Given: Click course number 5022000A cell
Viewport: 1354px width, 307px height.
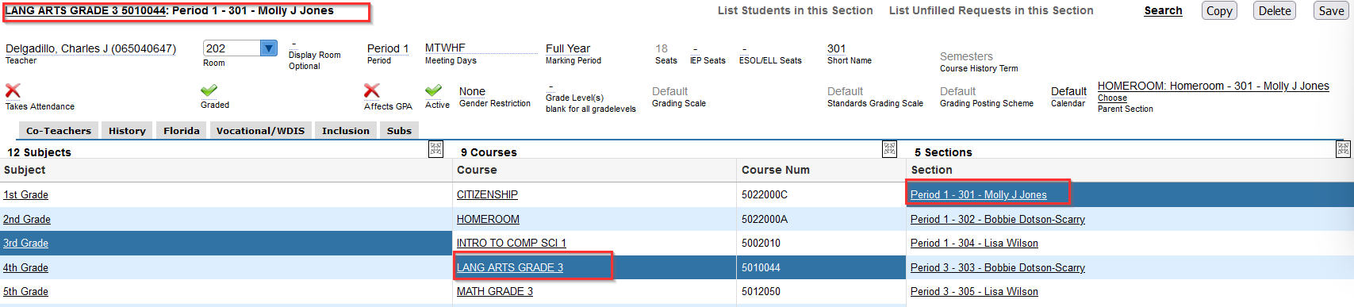Looking at the screenshot, I should click(x=821, y=219).
